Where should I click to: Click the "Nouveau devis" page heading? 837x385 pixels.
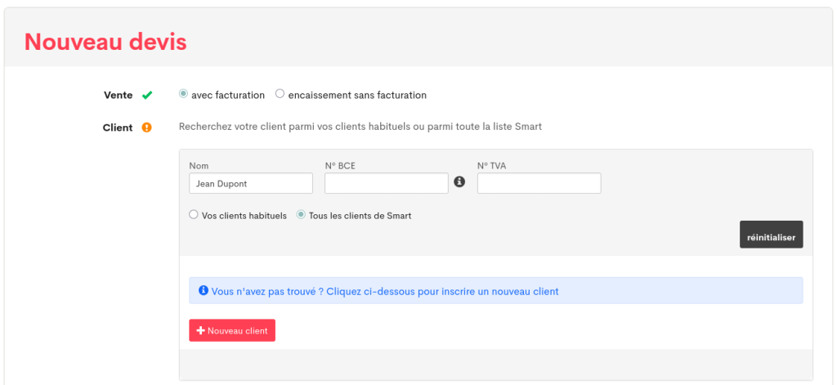click(105, 42)
